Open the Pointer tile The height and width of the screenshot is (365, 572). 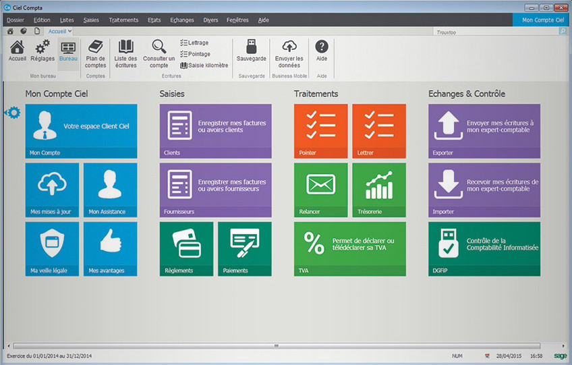click(x=320, y=131)
